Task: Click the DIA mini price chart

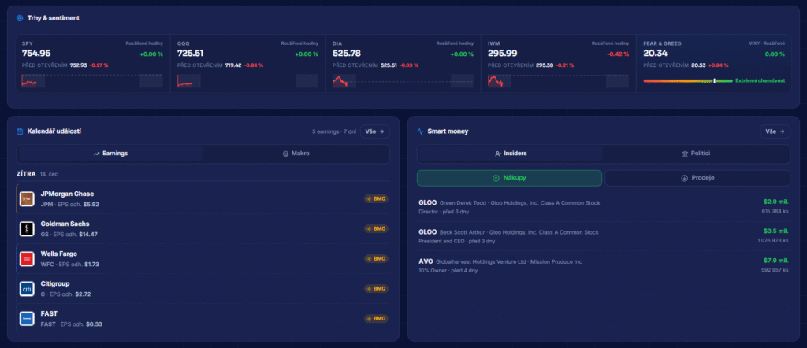Action: pos(403,81)
